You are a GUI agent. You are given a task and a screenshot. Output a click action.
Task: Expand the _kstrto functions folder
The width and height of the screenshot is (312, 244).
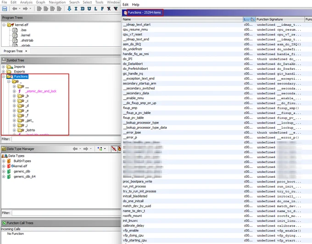[14, 130]
